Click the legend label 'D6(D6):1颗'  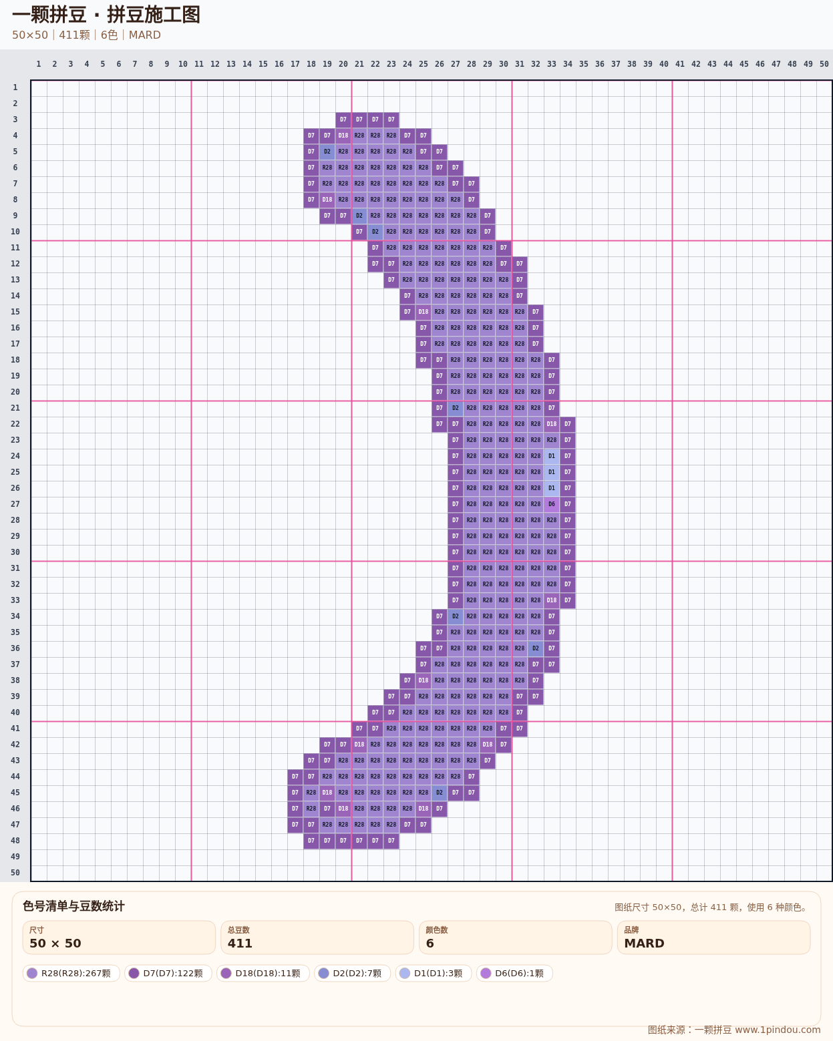tap(520, 974)
